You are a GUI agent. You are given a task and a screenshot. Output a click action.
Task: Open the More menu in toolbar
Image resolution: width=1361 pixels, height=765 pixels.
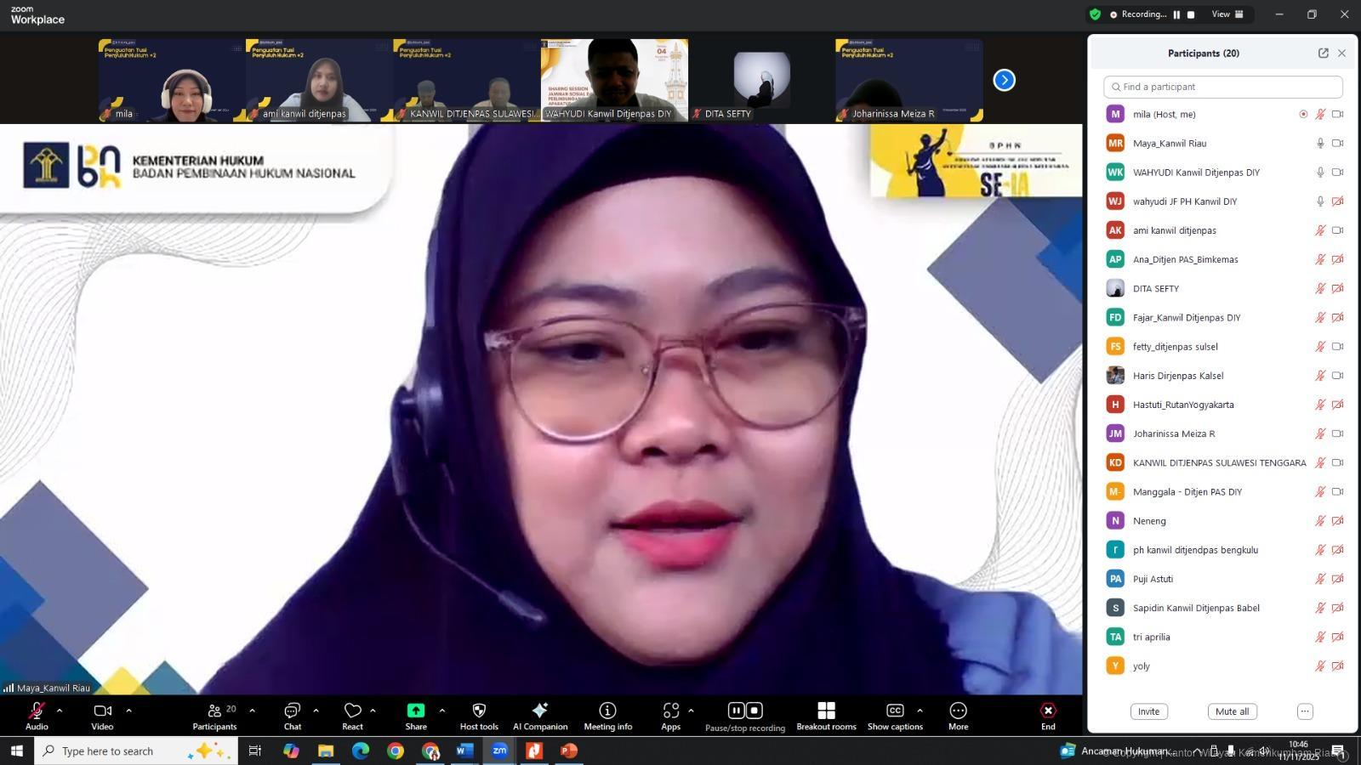click(x=958, y=711)
